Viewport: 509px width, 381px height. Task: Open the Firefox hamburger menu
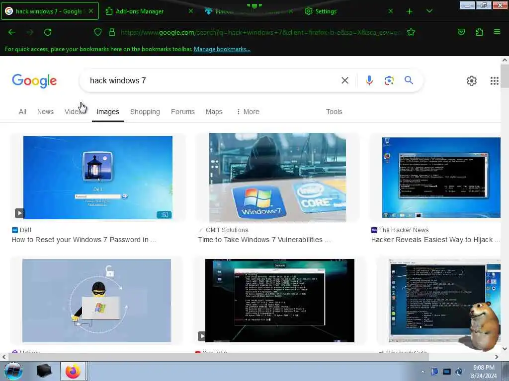click(497, 32)
